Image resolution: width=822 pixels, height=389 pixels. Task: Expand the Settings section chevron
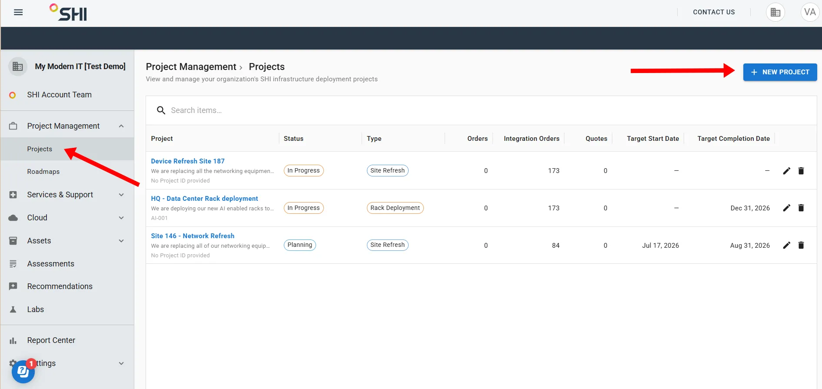point(121,363)
